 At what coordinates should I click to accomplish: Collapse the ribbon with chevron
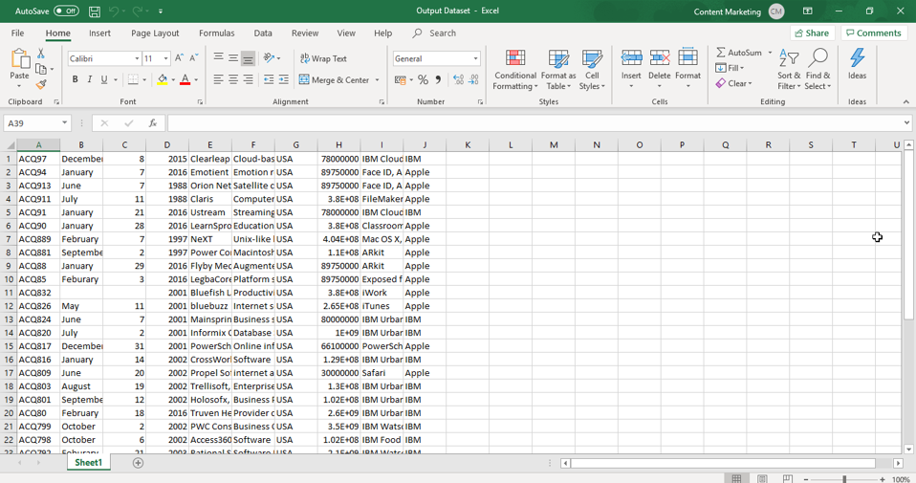point(906,101)
